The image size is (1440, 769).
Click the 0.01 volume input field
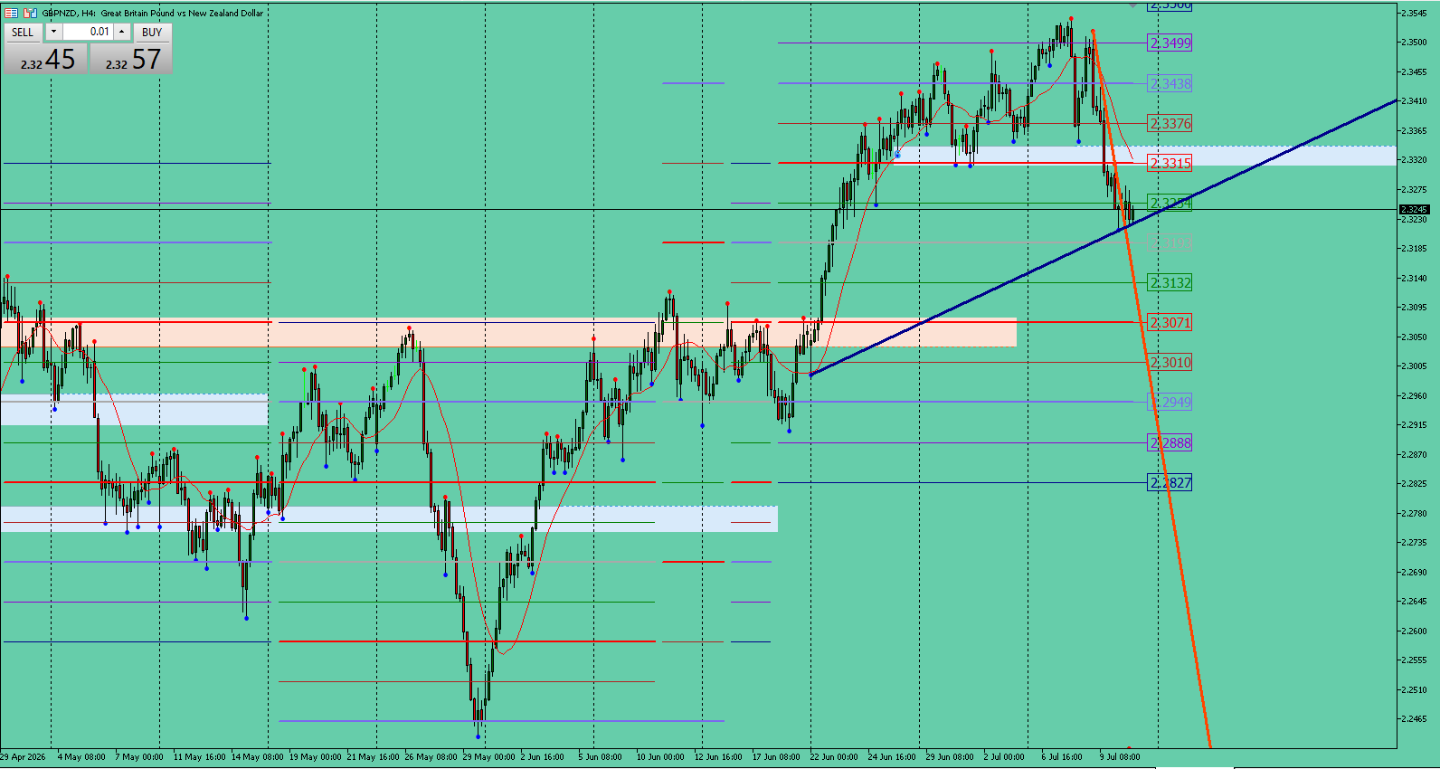88,32
